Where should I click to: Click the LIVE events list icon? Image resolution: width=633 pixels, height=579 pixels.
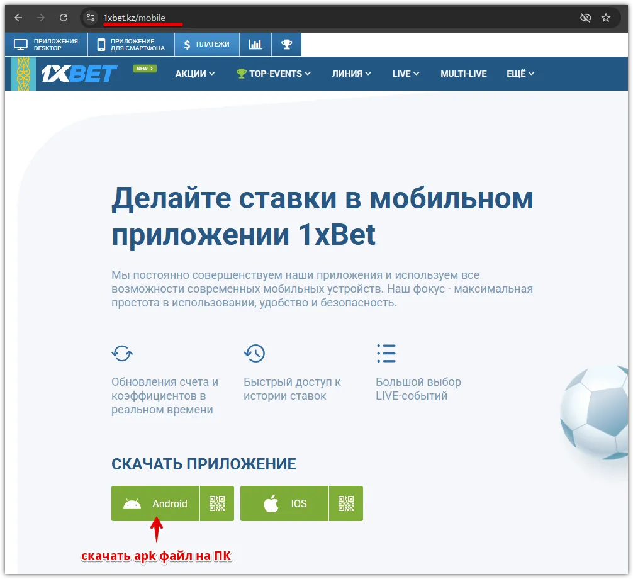coord(386,353)
